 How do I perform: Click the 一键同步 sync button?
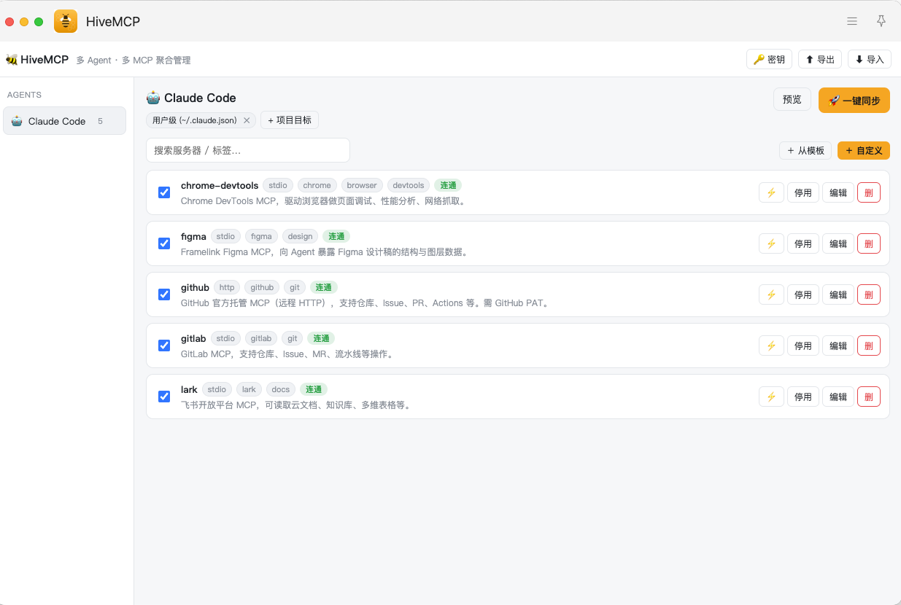[x=854, y=101]
